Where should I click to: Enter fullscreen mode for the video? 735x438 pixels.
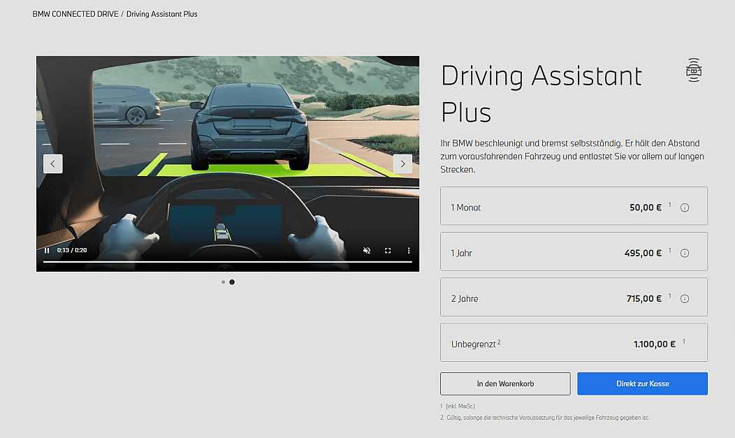pyautogui.click(x=388, y=251)
